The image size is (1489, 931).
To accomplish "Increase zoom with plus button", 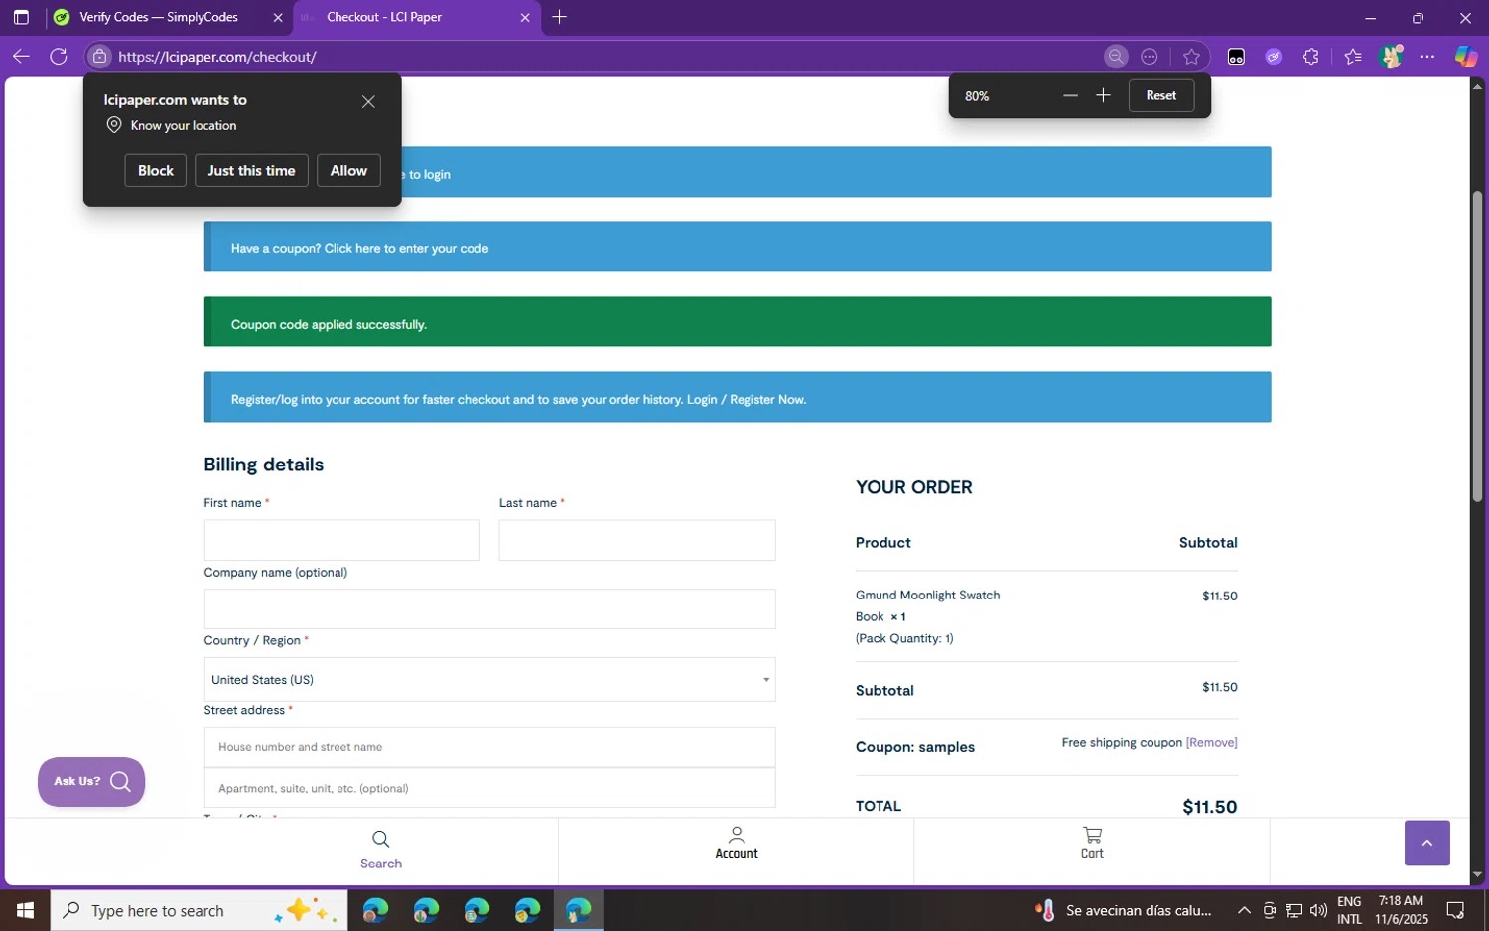I will point(1103,95).
